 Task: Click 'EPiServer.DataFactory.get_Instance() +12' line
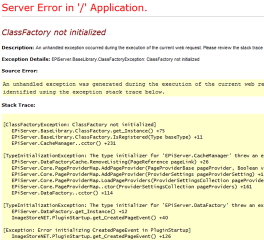tap(69, 211)
